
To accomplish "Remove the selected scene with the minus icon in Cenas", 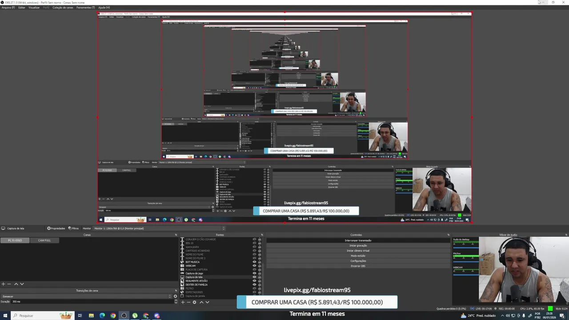I will (9, 284).
